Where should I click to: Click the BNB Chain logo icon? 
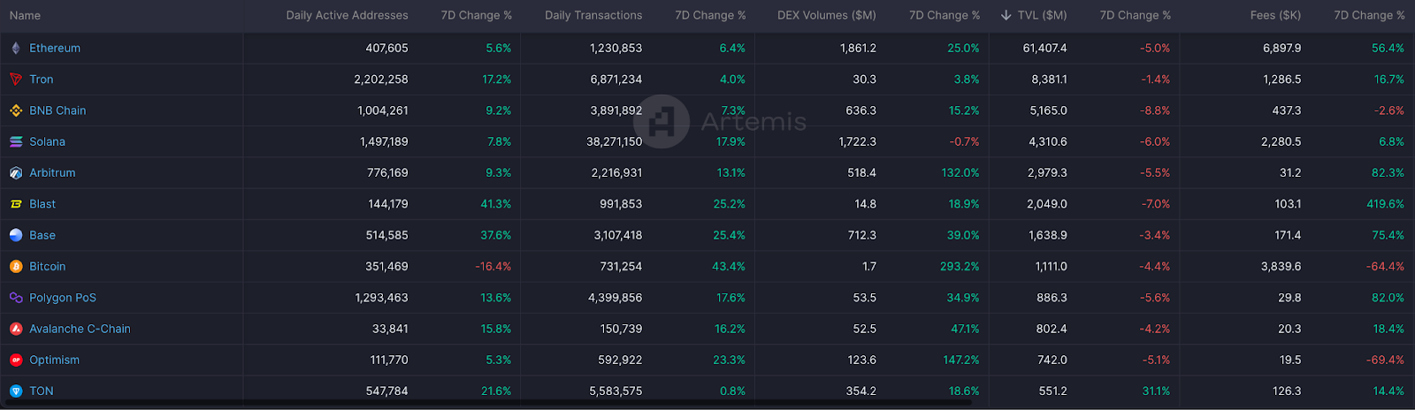coord(16,110)
